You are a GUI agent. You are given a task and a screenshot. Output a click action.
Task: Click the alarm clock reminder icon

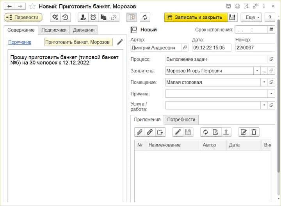(x=93, y=18)
